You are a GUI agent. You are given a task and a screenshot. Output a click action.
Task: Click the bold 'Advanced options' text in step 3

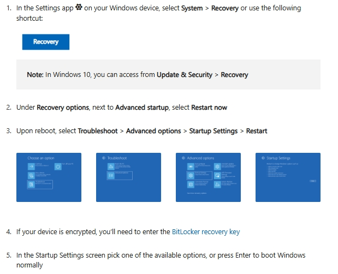153,131
